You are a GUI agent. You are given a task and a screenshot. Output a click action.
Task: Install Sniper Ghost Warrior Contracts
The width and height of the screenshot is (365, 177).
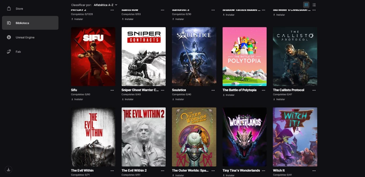[127, 99]
